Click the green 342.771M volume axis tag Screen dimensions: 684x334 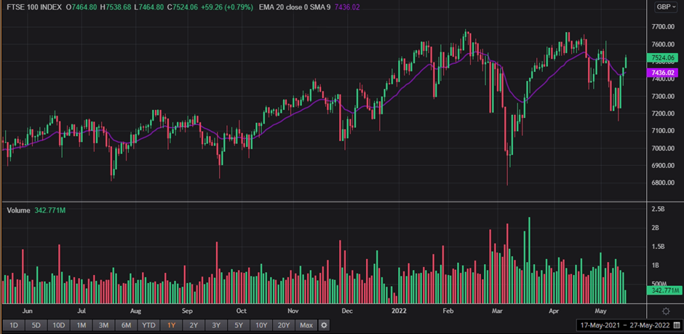(664, 290)
